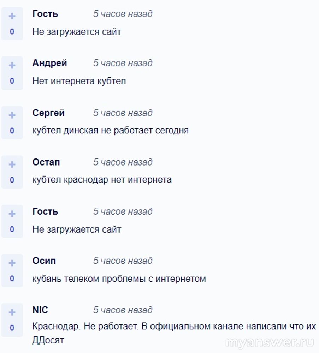The image size is (319, 353).
Task: Select the comment text "Нет интернета кубтел"
Action: click(x=79, y=81)
